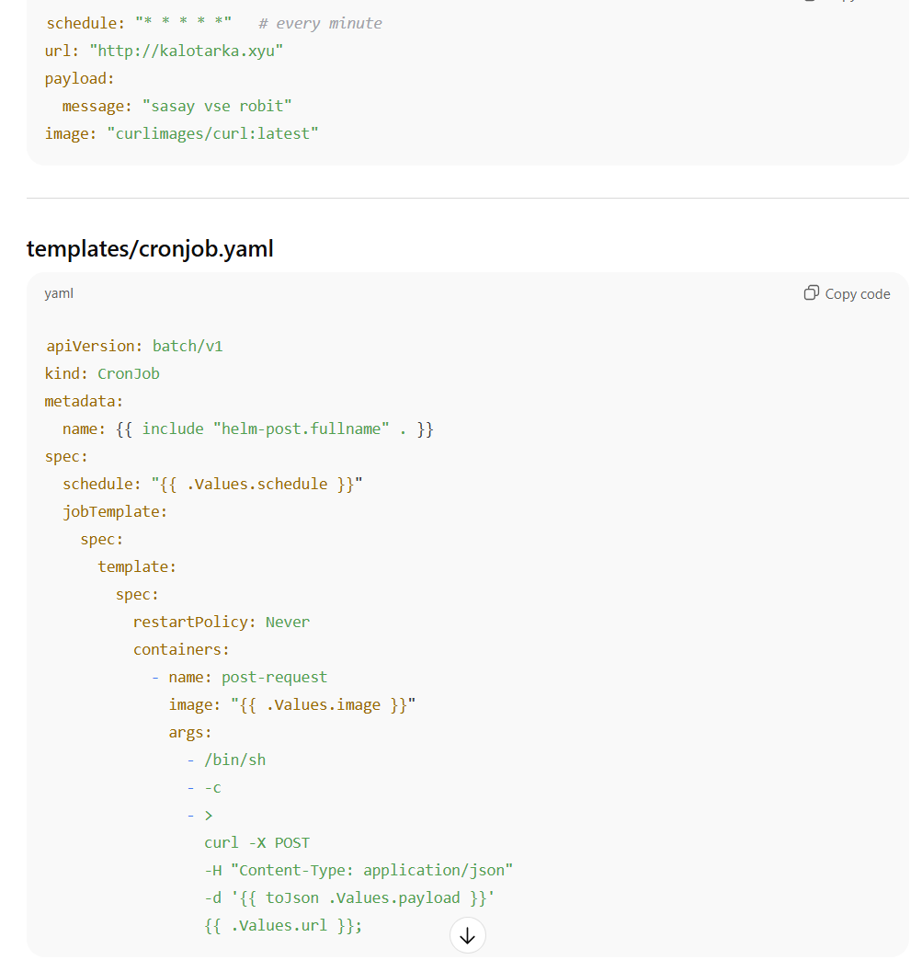The width and height of the screenshot is (922, 960).
Task: Click the "# every minute" comment
Action: tap(320, 23)
